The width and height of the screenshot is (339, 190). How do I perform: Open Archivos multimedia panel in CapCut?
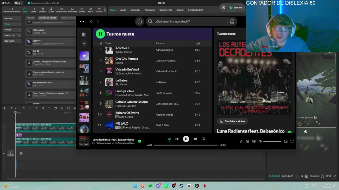11,10
